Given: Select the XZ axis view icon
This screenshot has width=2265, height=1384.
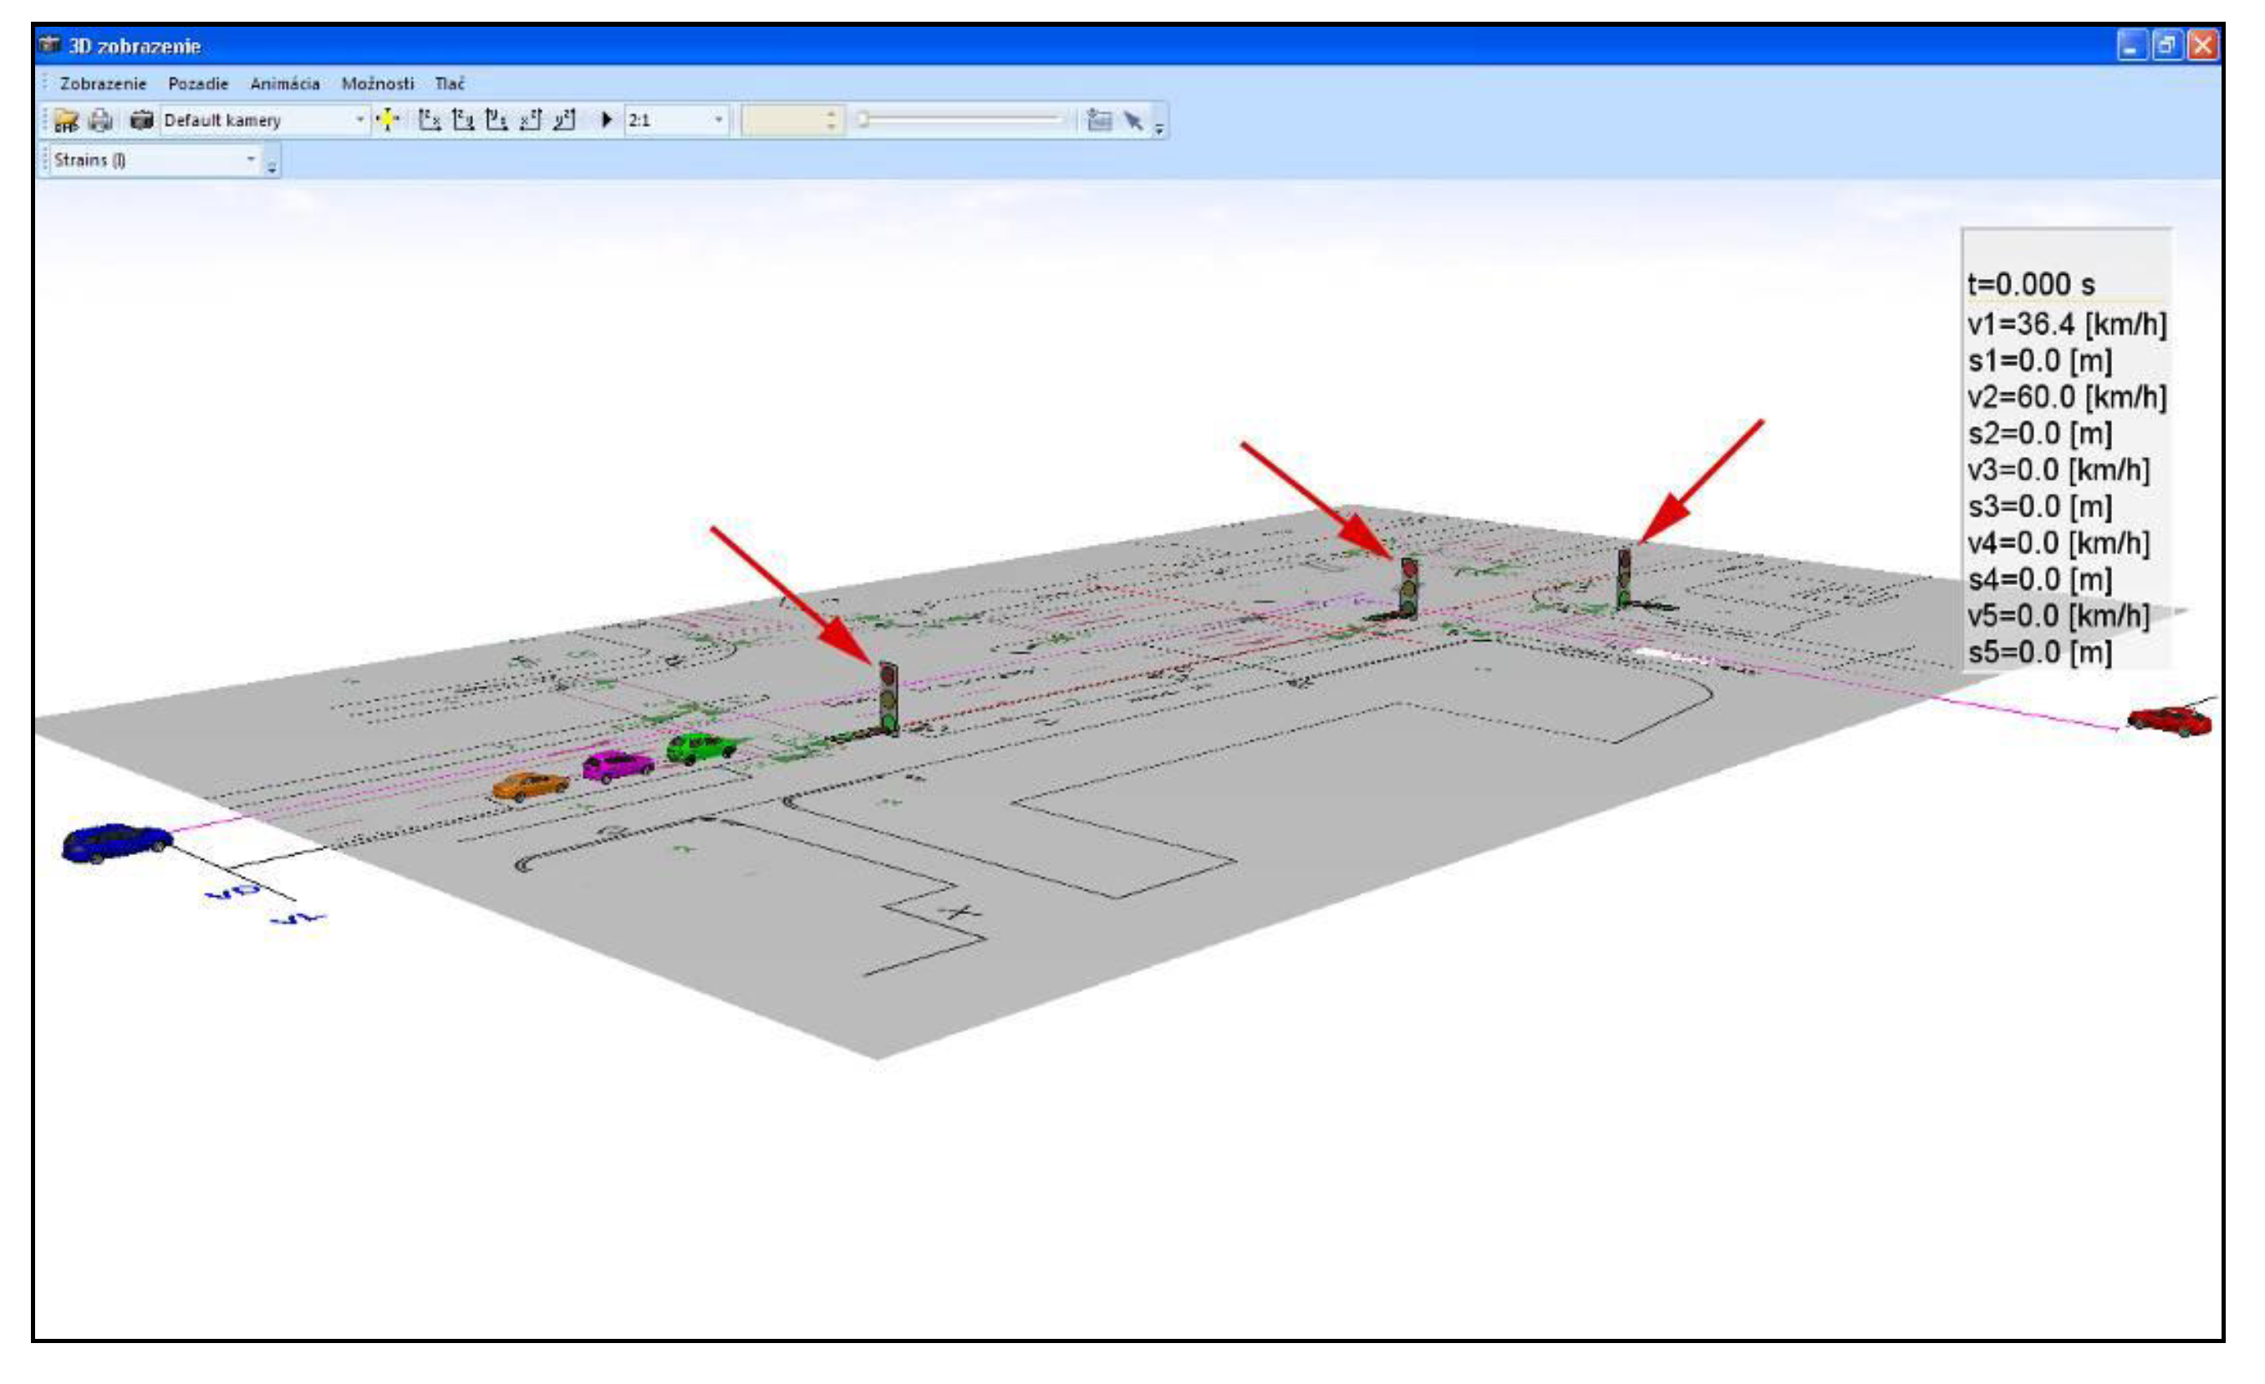Looking at the screenshot, I should 531,120.
